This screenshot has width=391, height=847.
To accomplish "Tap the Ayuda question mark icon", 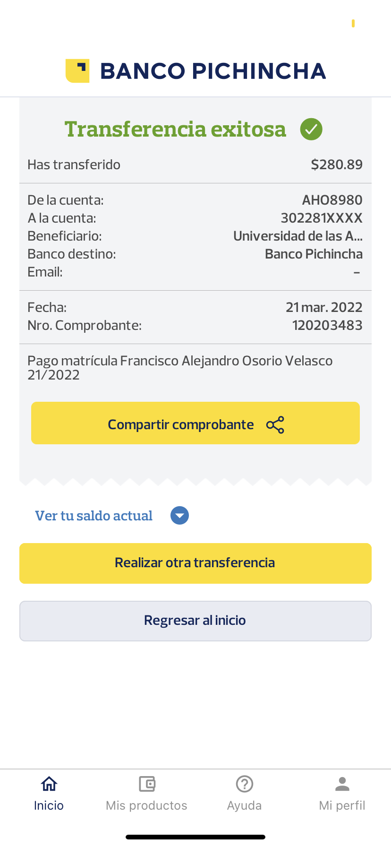I will [245, 784].
